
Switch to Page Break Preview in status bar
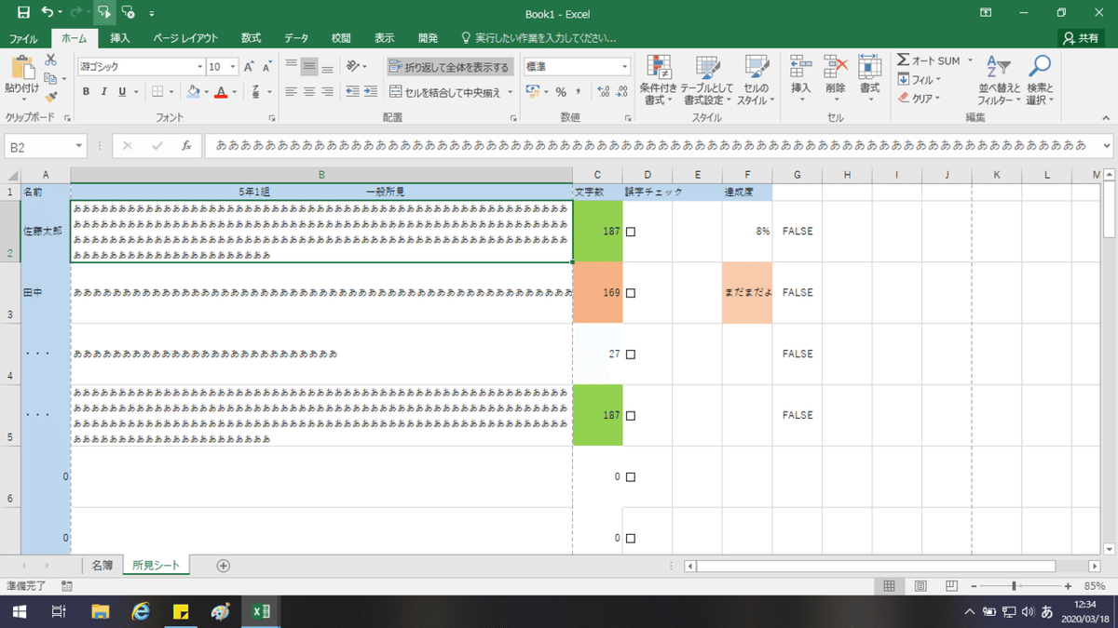pyautogui.click(x=951, y=586)
